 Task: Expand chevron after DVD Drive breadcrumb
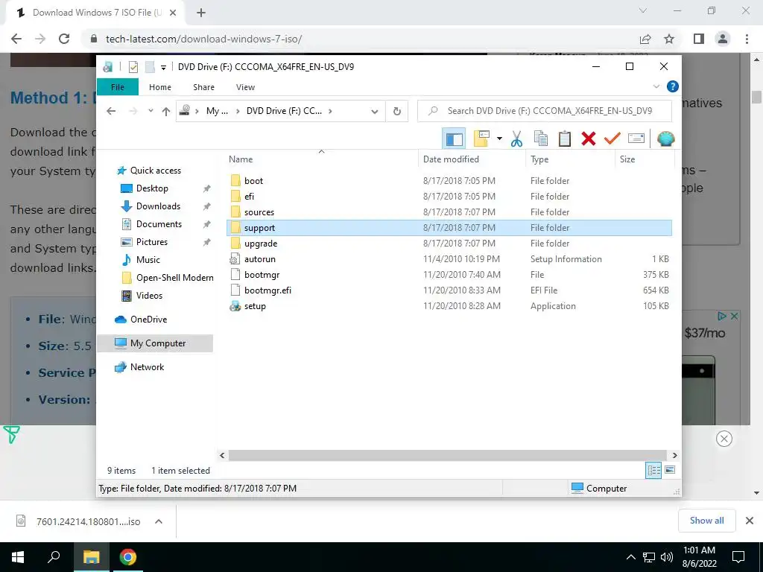click(x=330, y=111)
